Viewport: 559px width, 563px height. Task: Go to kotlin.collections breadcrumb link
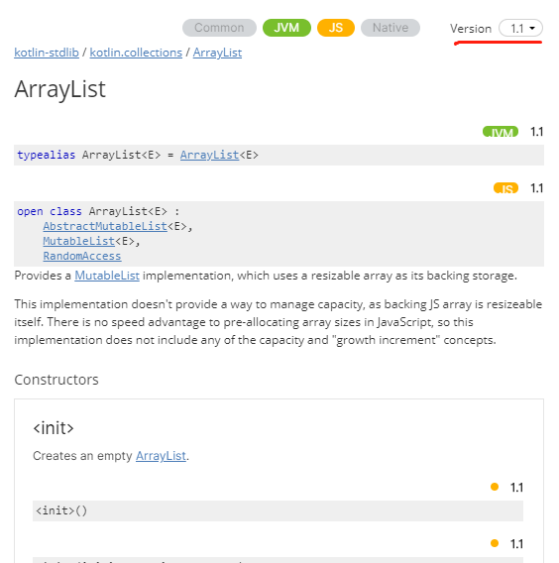tap(136, 53)
